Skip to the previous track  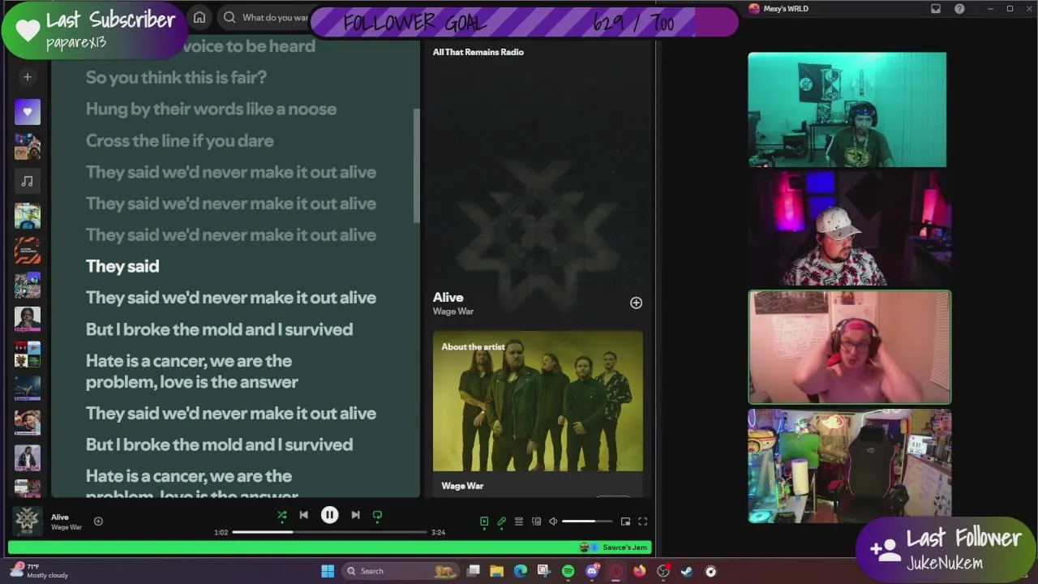tap(303, 515)
